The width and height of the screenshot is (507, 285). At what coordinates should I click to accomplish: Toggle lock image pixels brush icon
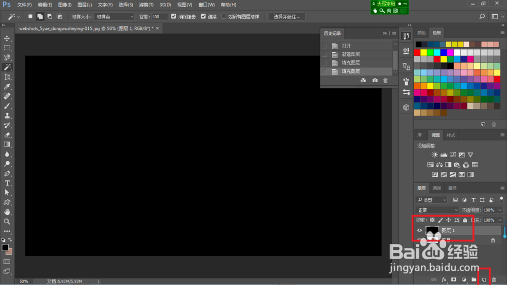point(441,220)
